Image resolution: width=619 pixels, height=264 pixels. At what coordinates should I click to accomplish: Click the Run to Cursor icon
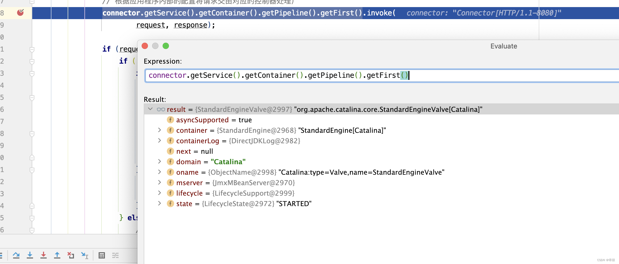tap(84, 255)
